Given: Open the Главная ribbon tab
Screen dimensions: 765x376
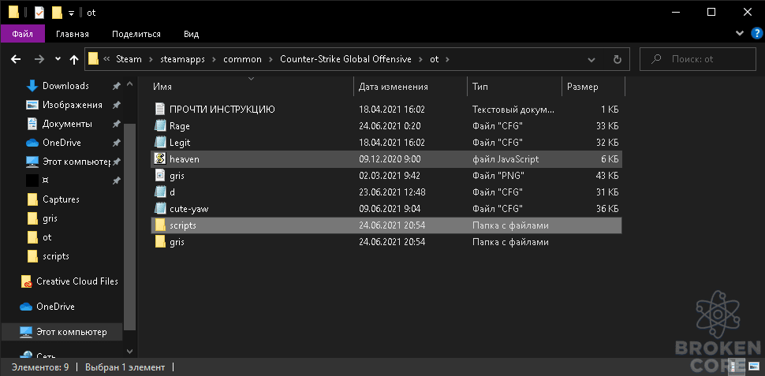Looking at the screenshot, I should tap(73, 34).
